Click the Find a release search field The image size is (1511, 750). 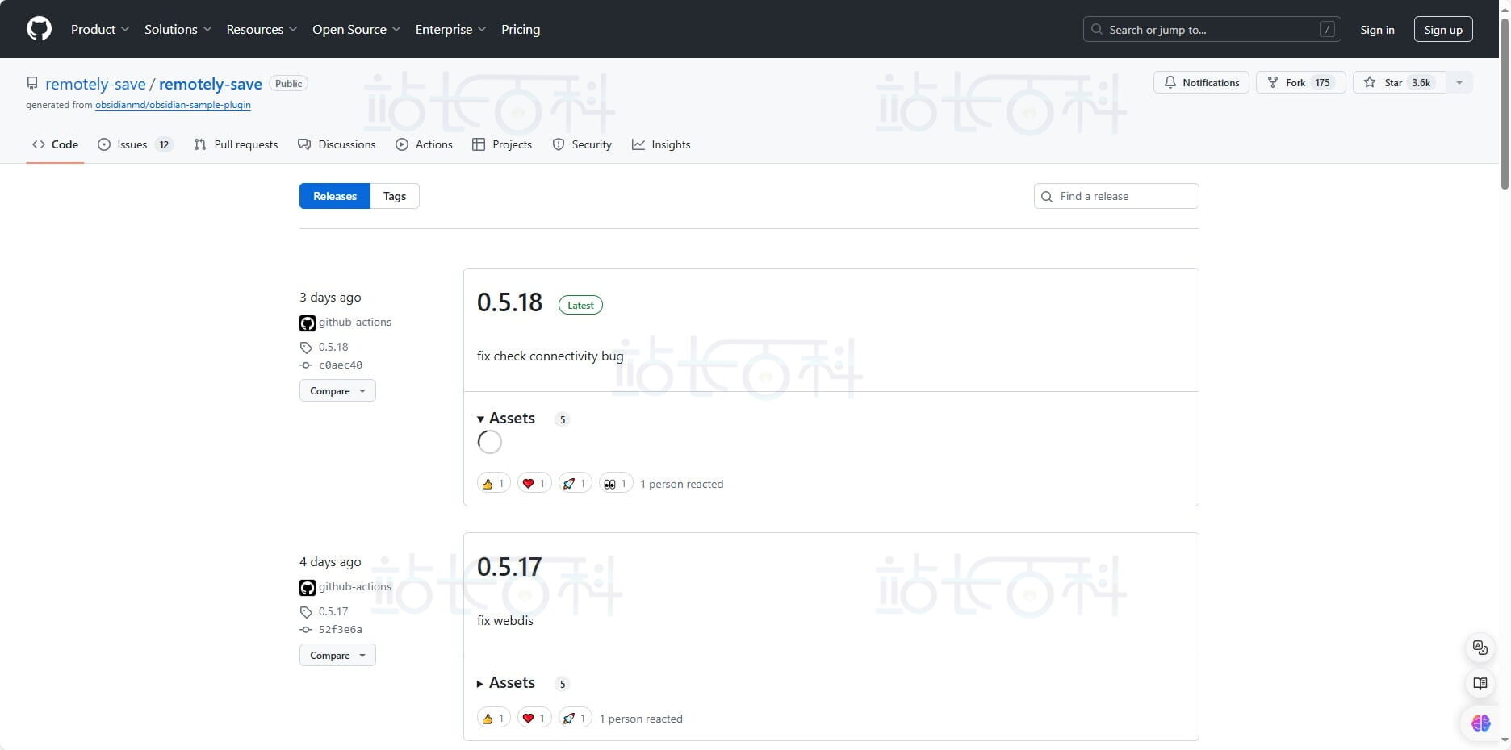1116,196
